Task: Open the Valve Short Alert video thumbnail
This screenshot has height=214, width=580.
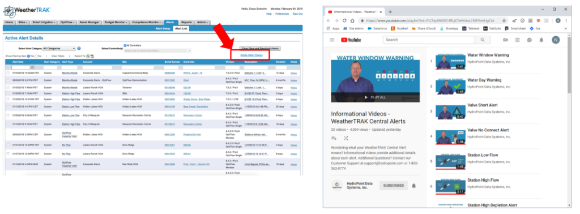Action: click(450, 112)
